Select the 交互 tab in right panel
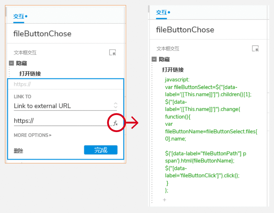This screenshot has width=274, height=213. pyautogui.click(x=162, y=12)
